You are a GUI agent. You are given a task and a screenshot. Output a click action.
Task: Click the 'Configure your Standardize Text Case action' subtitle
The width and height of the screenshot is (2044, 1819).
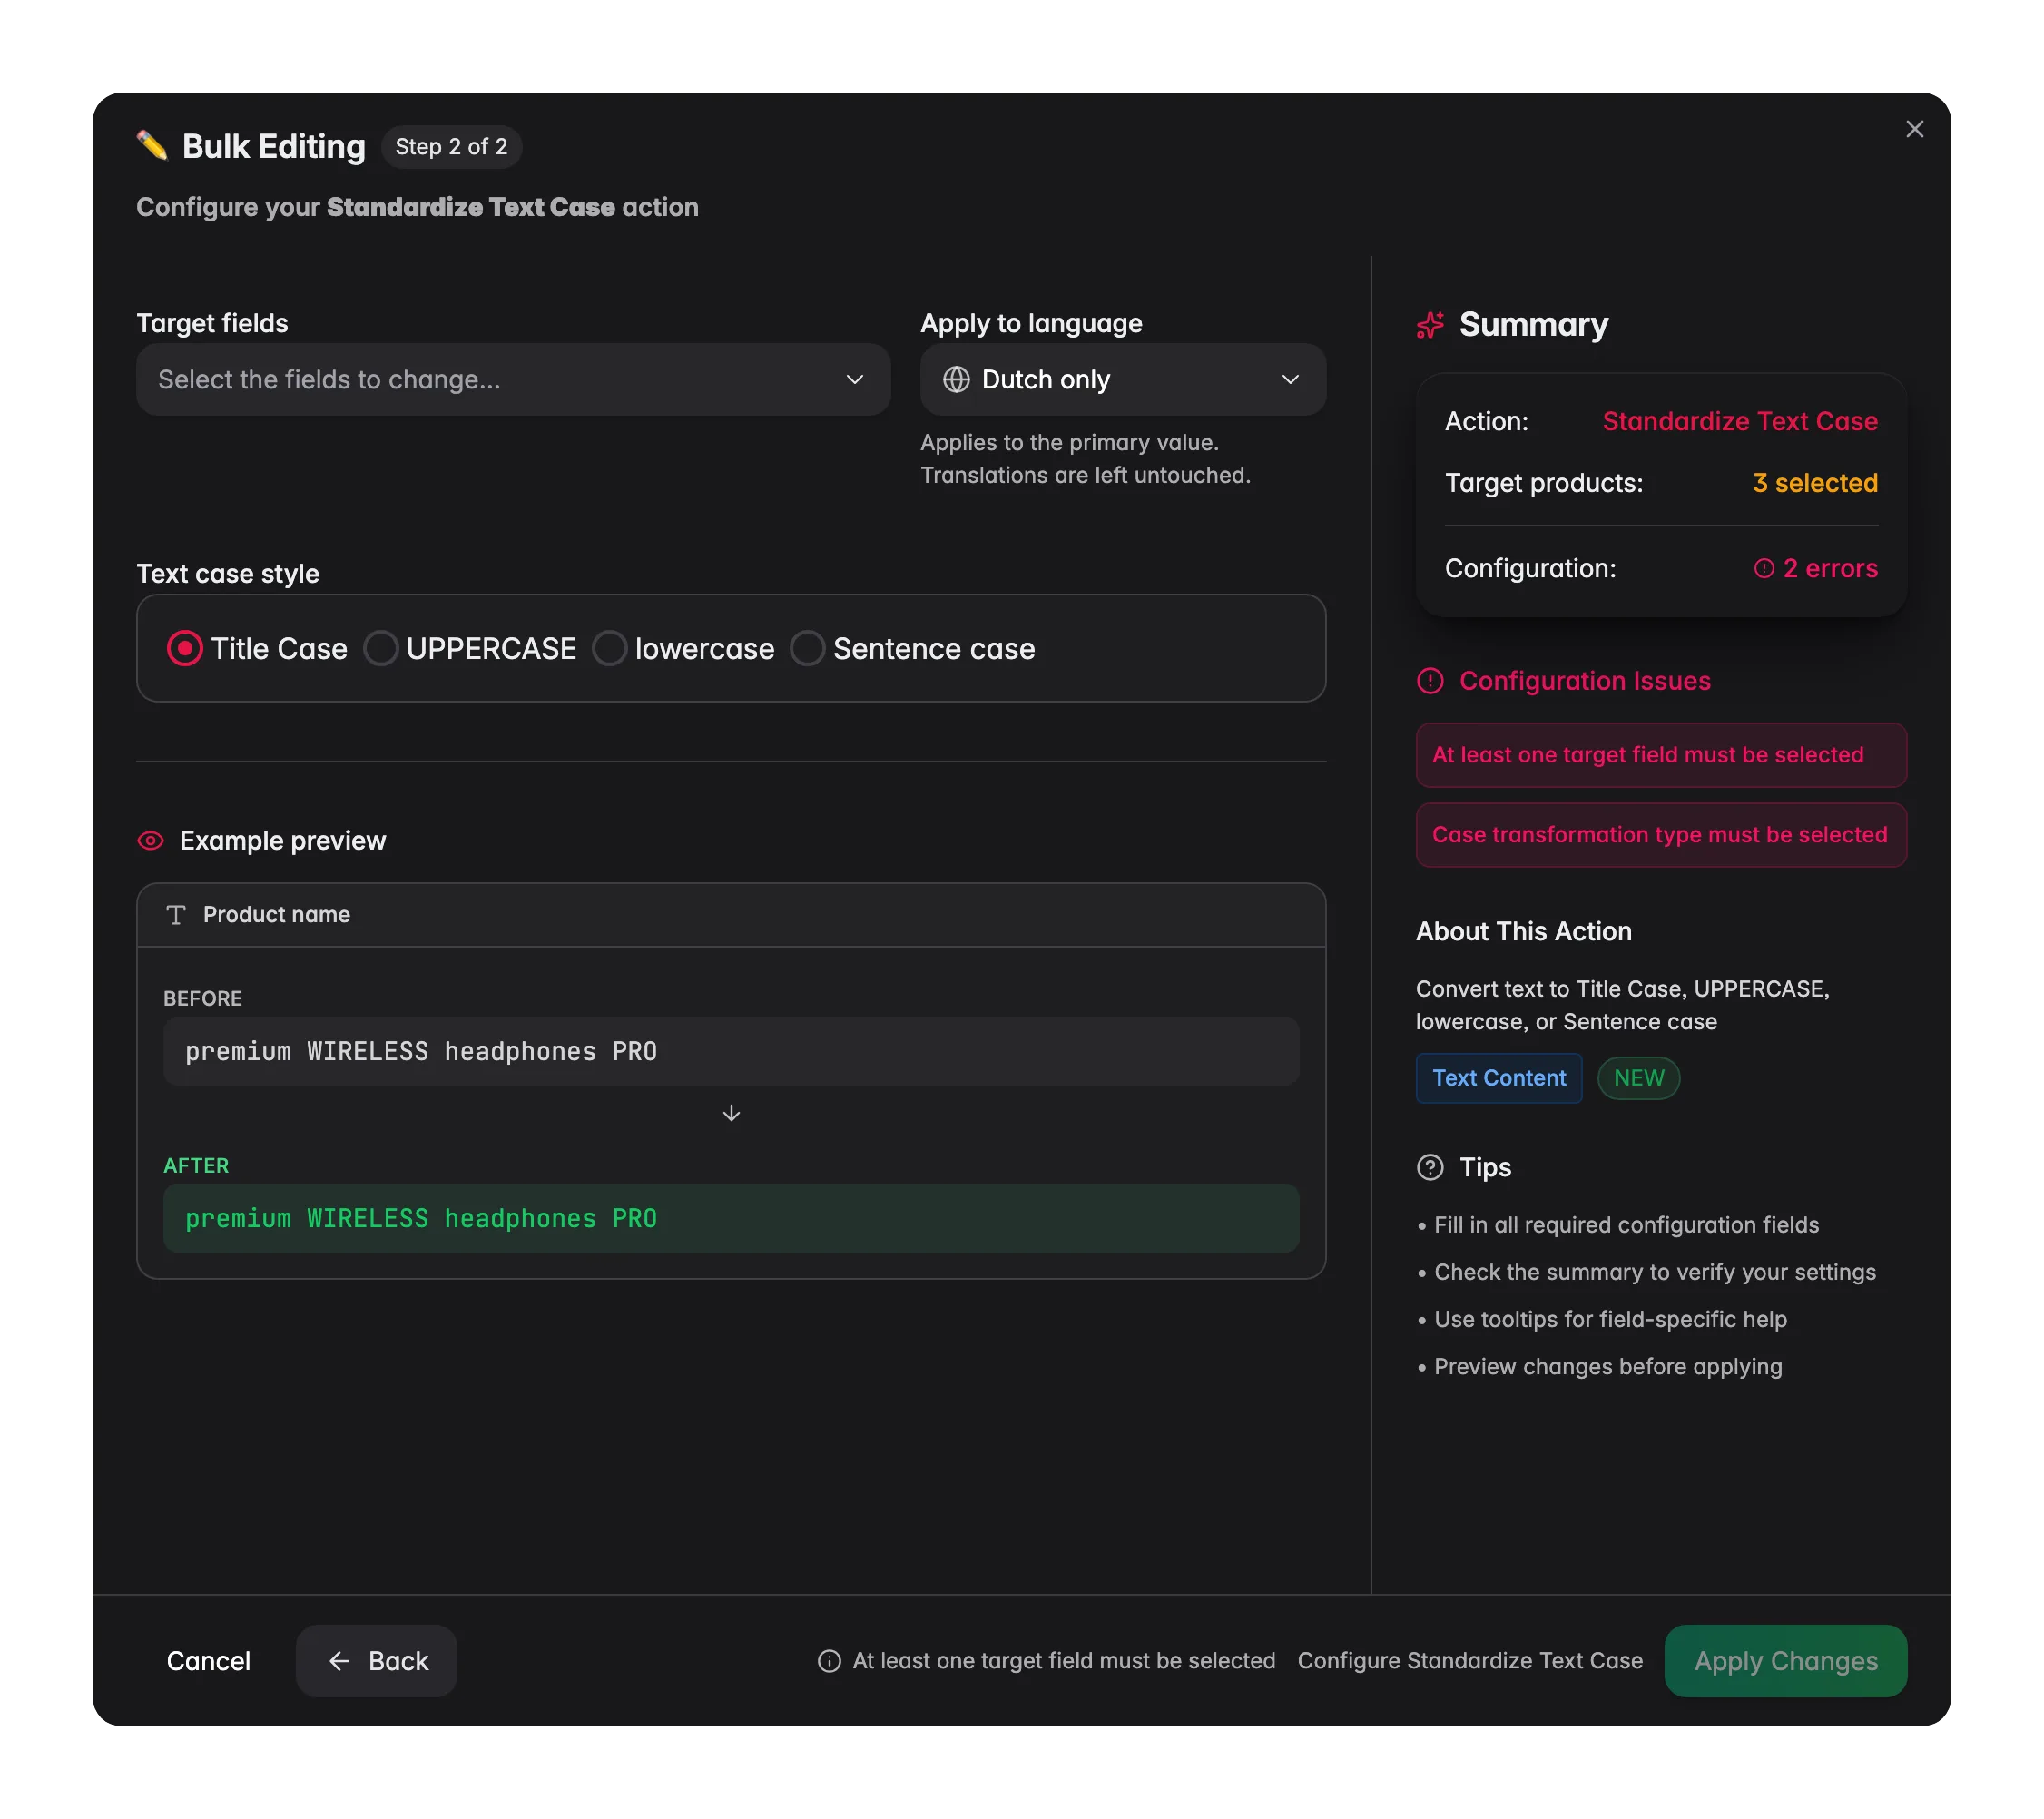[417, 207]
